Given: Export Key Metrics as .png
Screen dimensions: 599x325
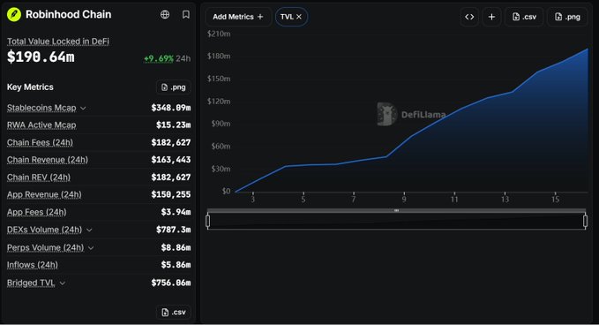Looking at the screenshot, I should point(174,87).
